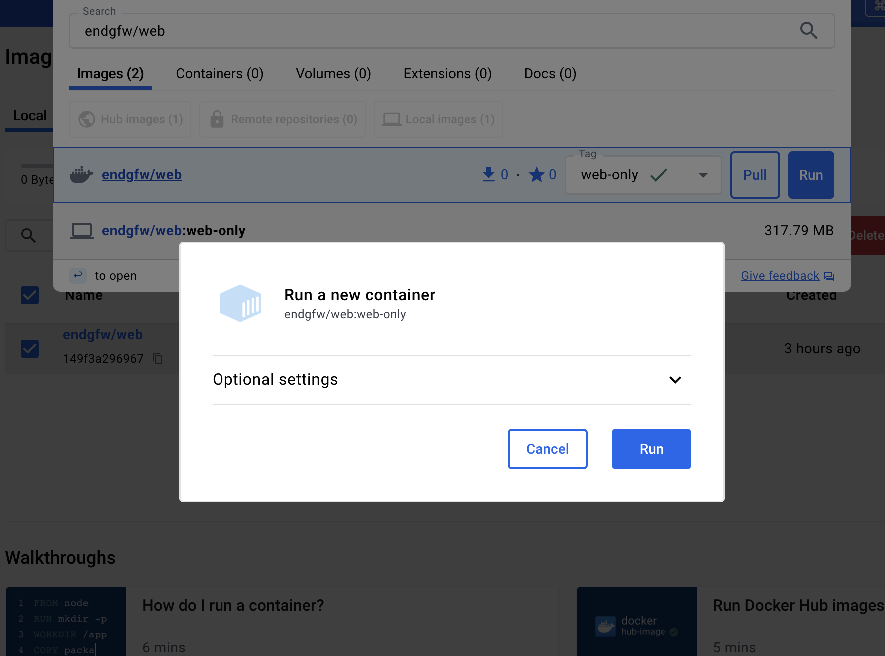Viewport: 885px width, 656px height.
Task: Cancel the Run a new container dialog
Action: pos(547,449)
